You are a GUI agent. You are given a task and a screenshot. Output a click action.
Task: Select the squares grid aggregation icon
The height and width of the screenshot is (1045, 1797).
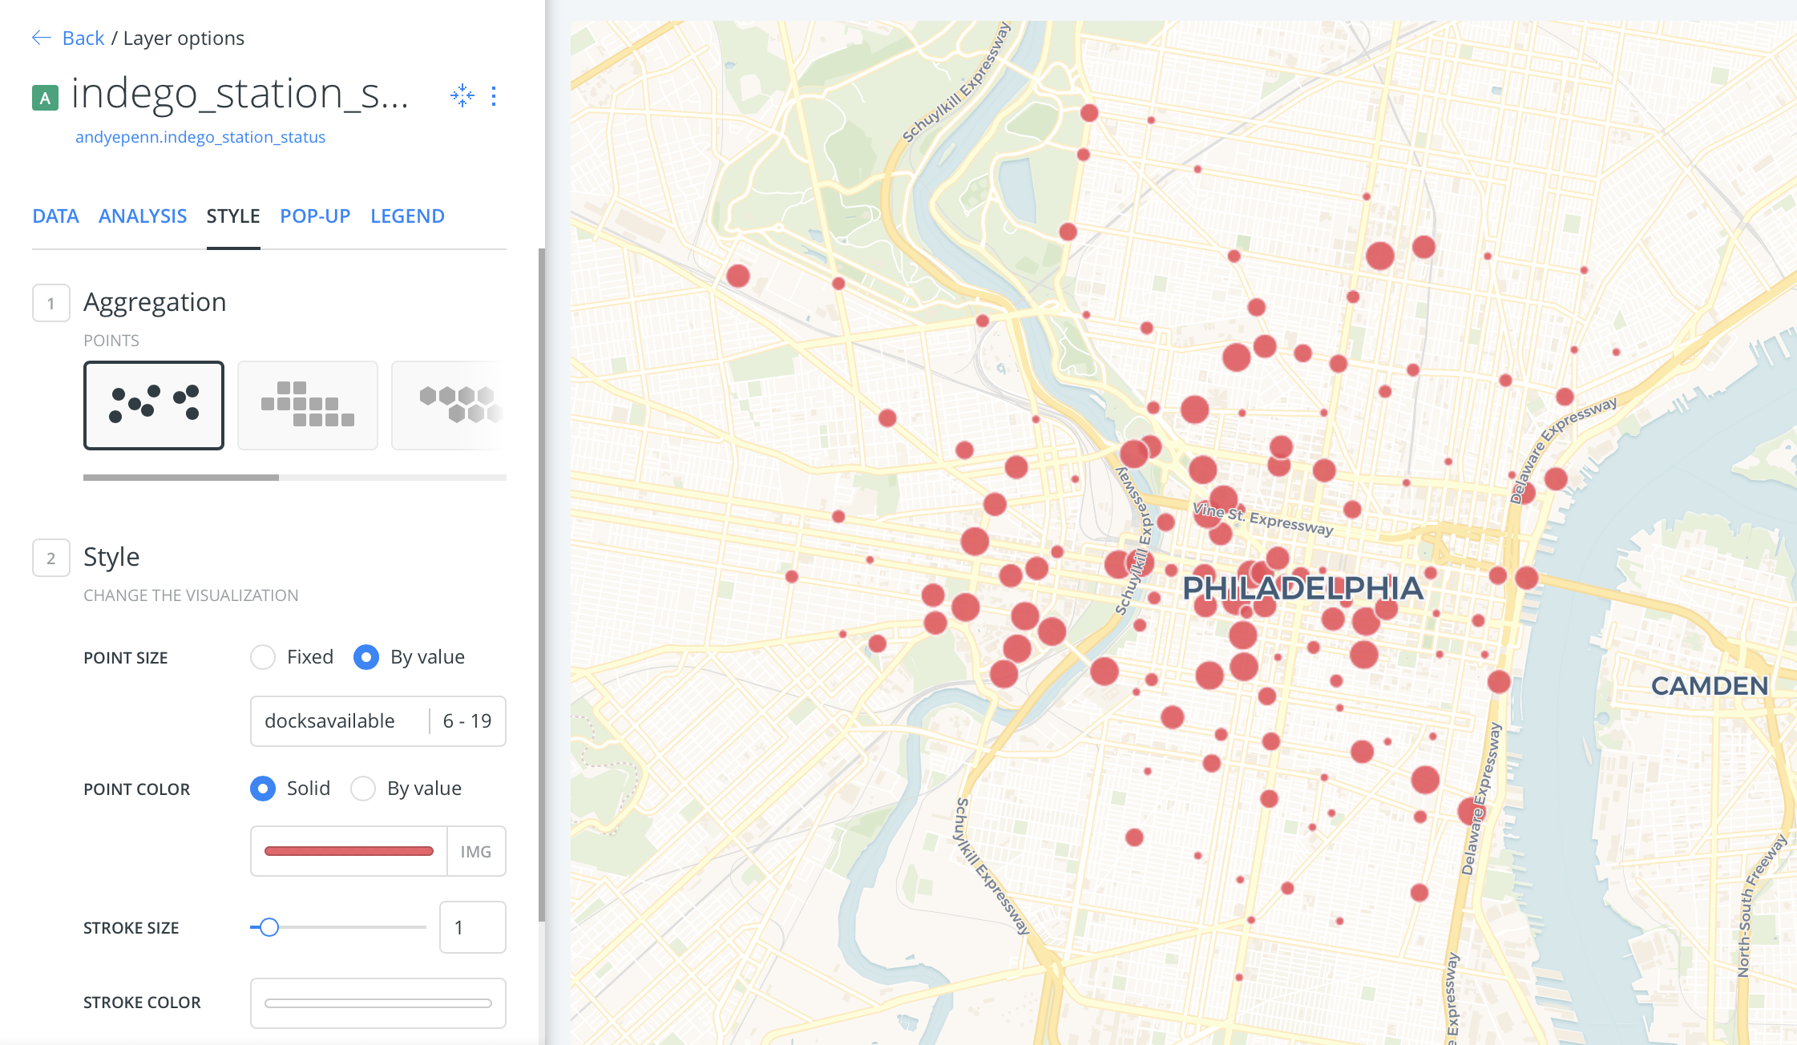307,405
